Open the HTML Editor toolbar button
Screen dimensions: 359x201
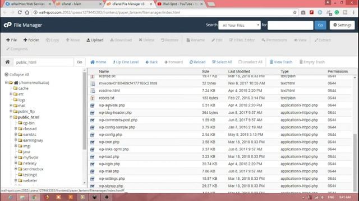coord(242,40)
